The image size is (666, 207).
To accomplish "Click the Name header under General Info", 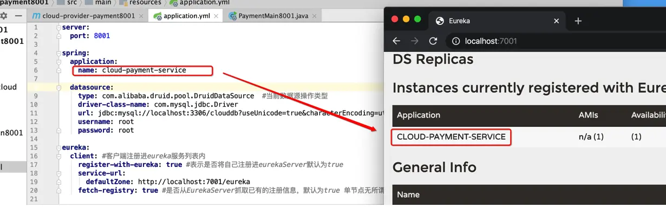I will [408, 195].
